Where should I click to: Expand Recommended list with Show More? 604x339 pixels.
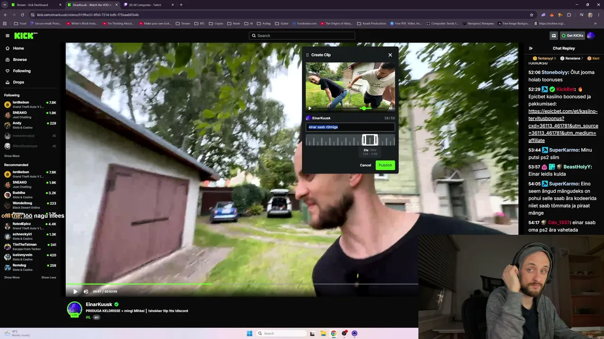pos(12,277)
